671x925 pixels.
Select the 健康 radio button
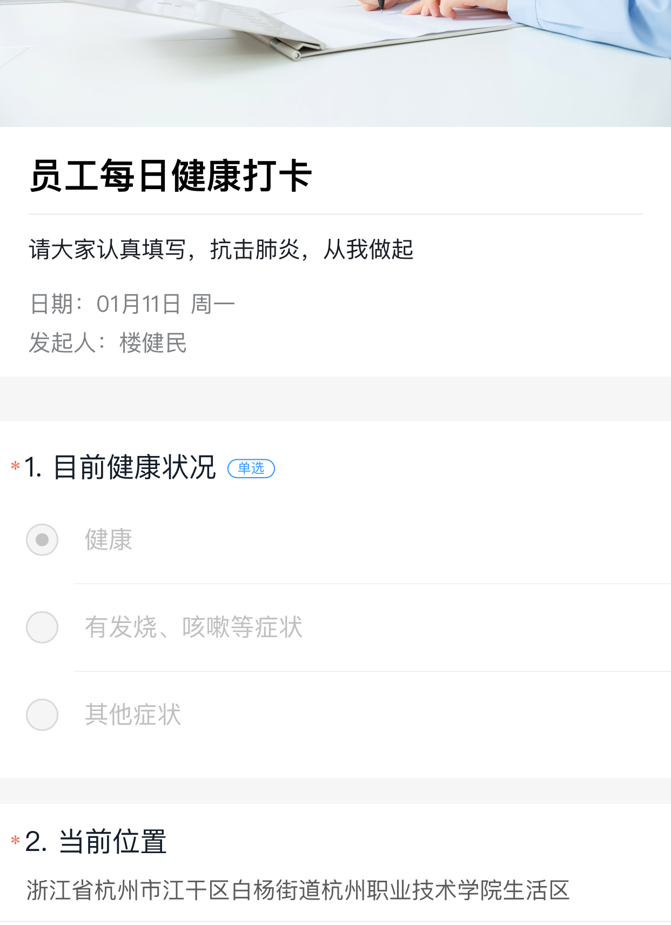[42, 540]
